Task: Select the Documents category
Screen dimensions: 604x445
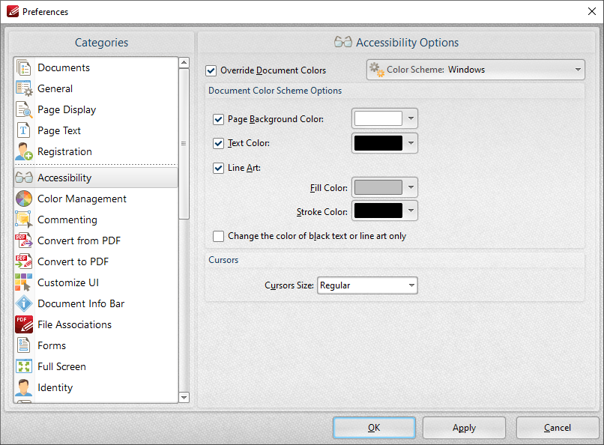Action: tap(96, 67)
